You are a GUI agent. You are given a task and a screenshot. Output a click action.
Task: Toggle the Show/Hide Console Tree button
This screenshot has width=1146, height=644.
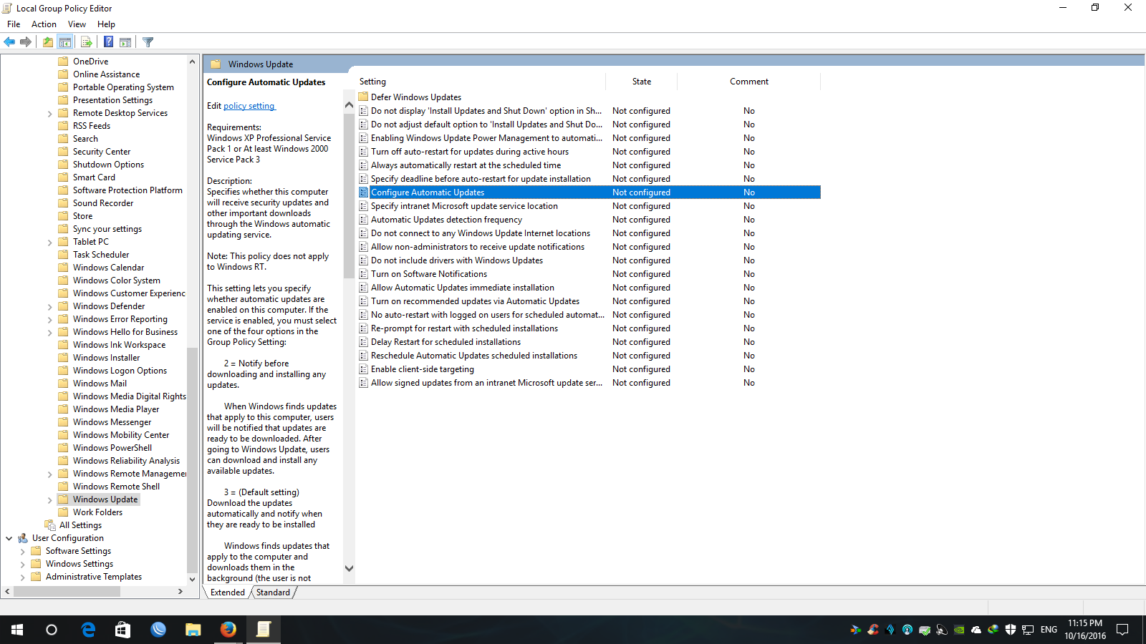click(65, 42)
